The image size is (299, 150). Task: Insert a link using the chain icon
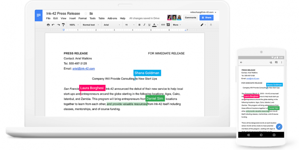pyautogui.click(x=163, y=25)
